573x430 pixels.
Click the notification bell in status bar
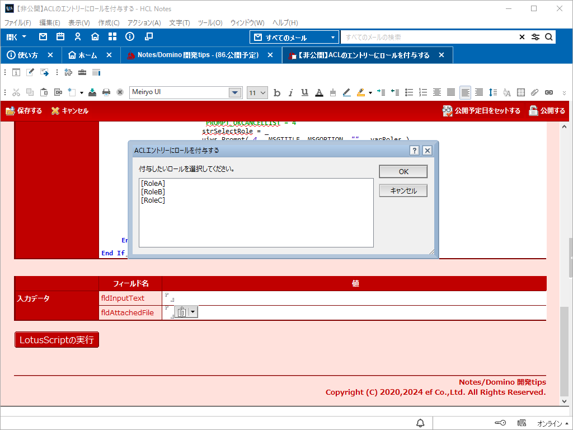pyautogui.click(x=420, y=423)
